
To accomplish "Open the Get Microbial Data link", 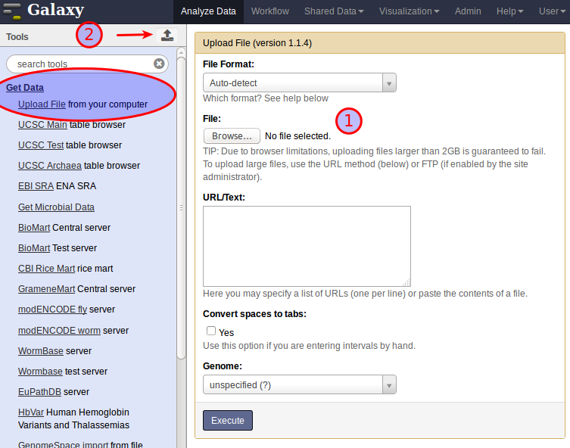I will point(56,207).
